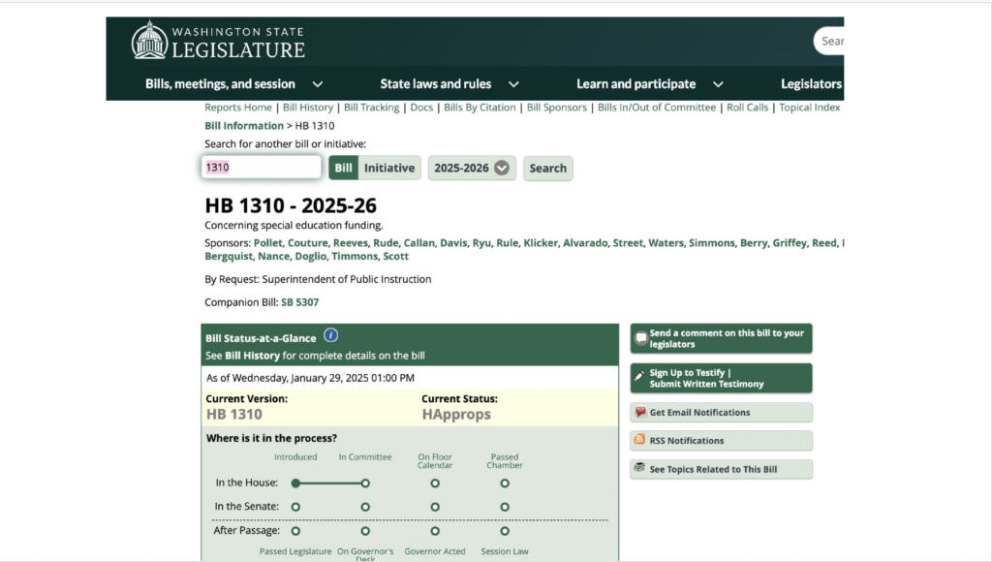Open sponsor Pollet's page
Screen dimensions: 992x562
(267, 243)
